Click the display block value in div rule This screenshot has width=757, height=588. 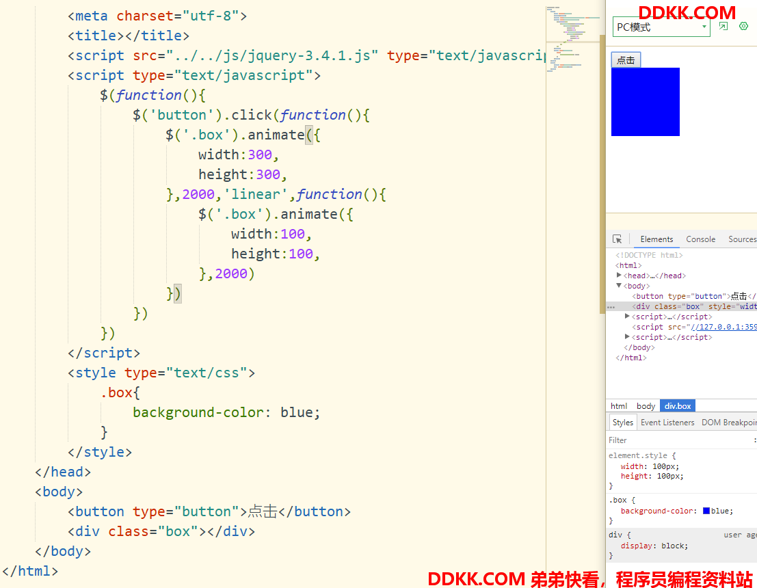[674, 546]
